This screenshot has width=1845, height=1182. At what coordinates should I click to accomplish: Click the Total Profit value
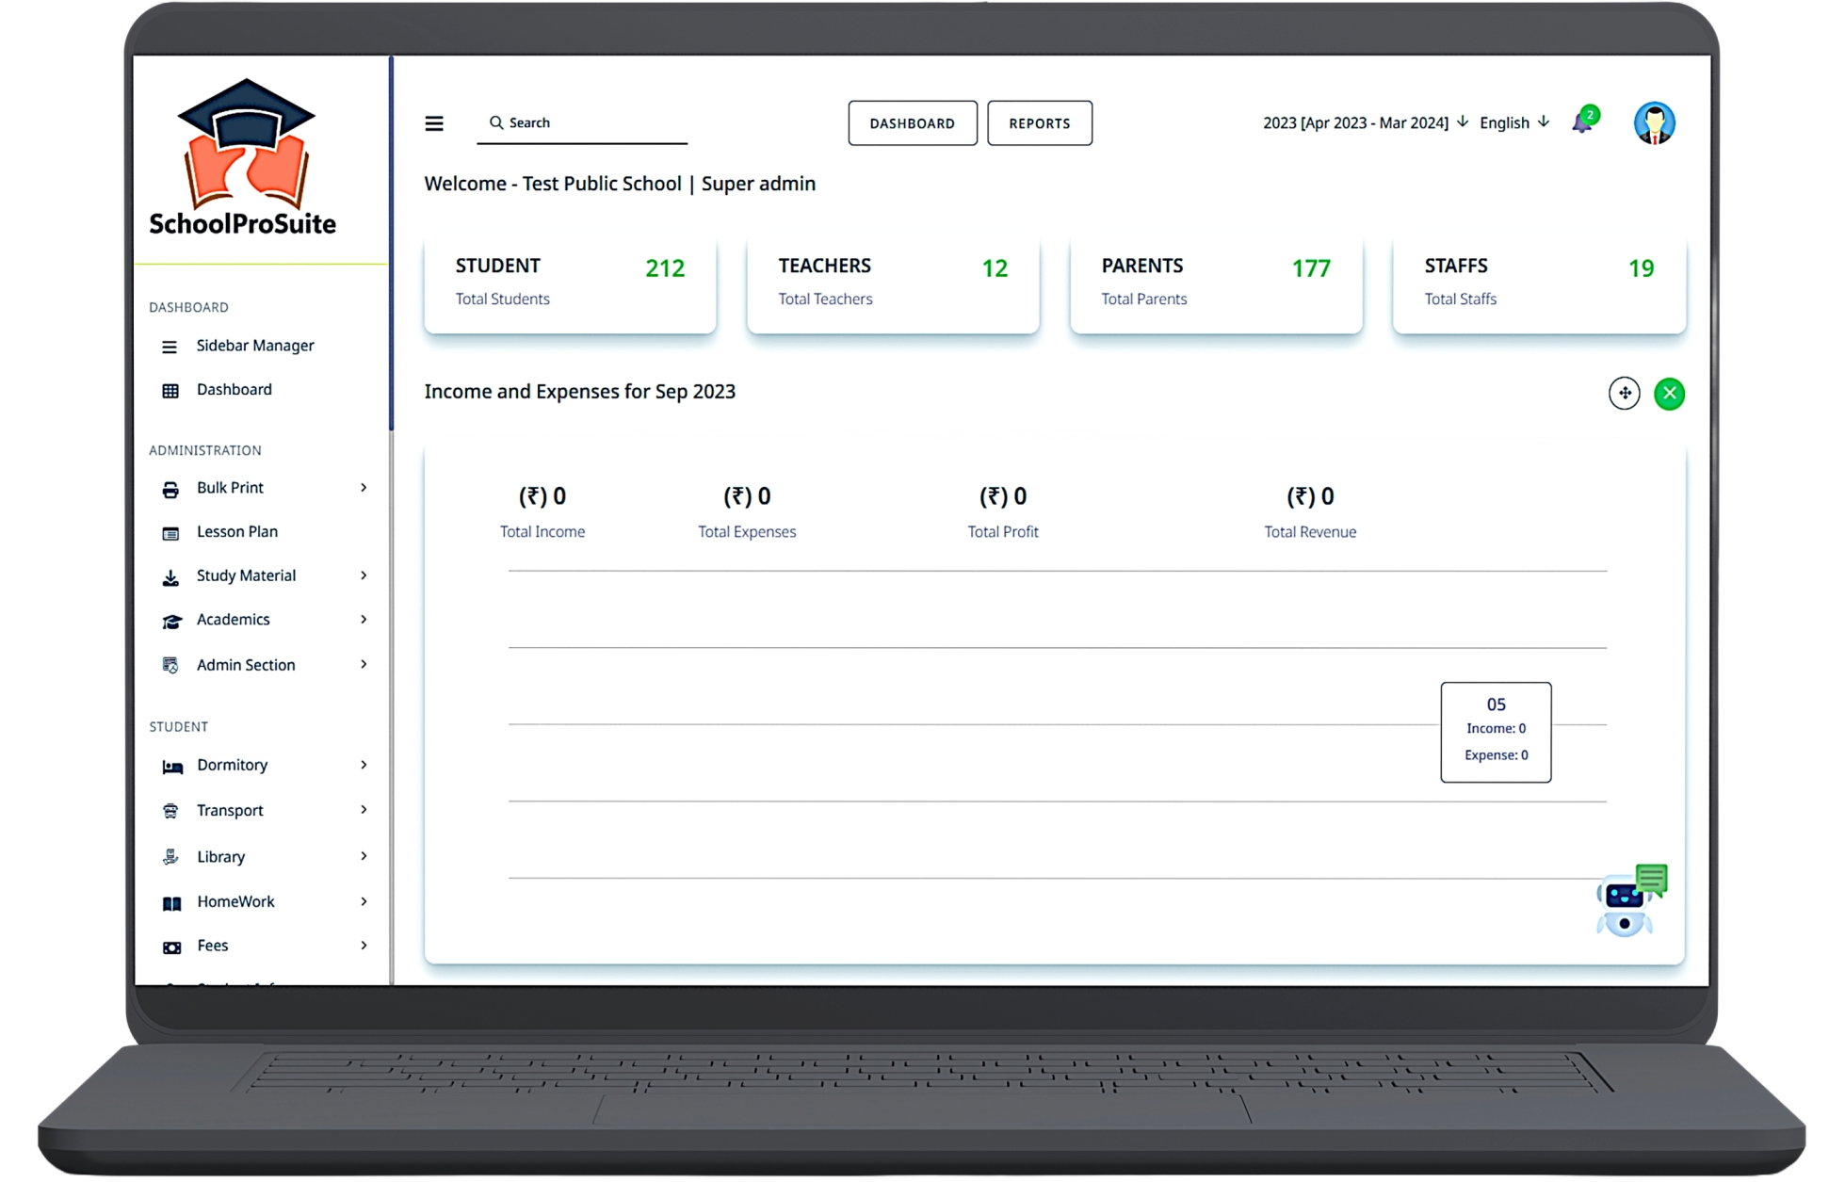[x=1003, y=496]
